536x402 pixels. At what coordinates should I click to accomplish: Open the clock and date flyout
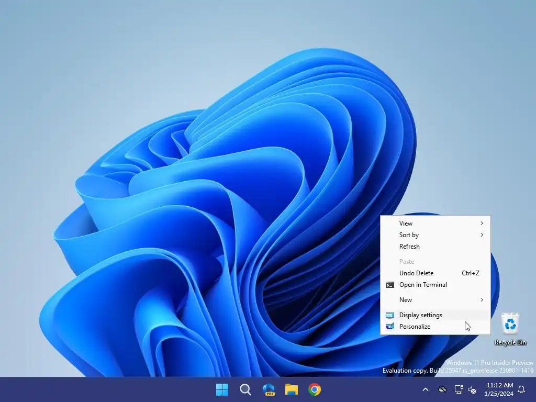pos(499,389)
